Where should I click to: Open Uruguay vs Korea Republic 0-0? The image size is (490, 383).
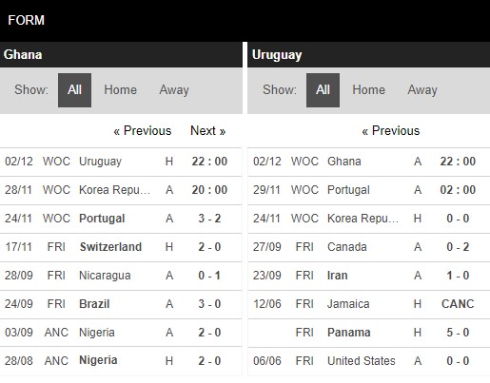tap(369, 219)
